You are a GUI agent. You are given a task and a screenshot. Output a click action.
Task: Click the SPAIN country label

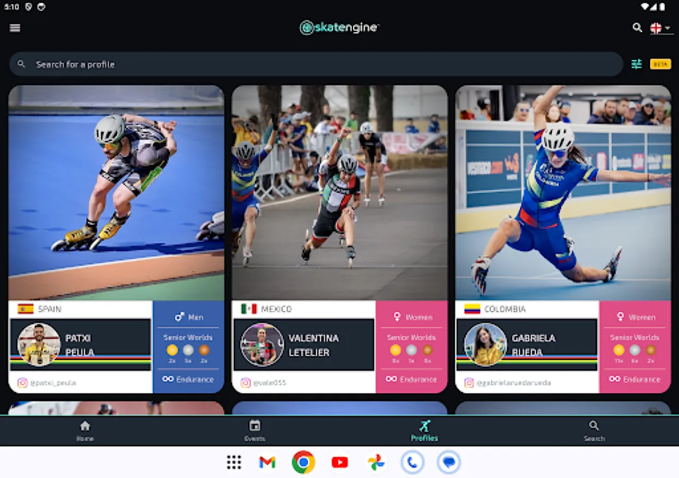pos(49,309)
